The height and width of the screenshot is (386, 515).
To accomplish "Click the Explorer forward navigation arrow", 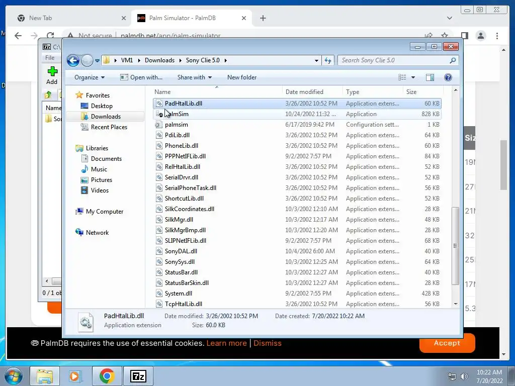I will coord(87,60).
